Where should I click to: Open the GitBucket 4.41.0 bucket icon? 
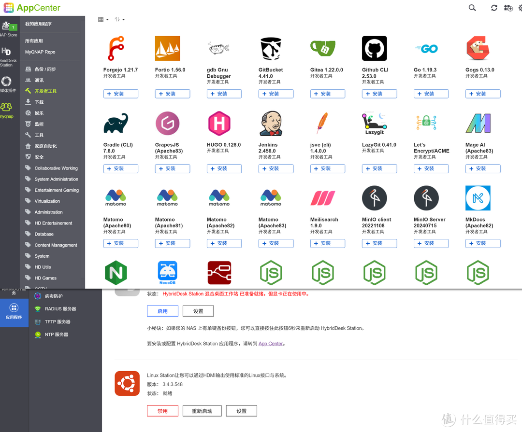coord(271,49)
